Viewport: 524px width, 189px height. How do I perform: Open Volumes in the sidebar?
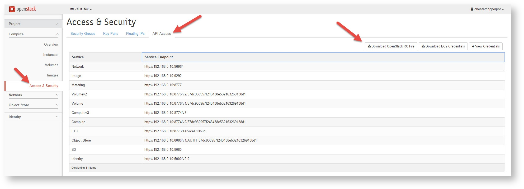51,65
